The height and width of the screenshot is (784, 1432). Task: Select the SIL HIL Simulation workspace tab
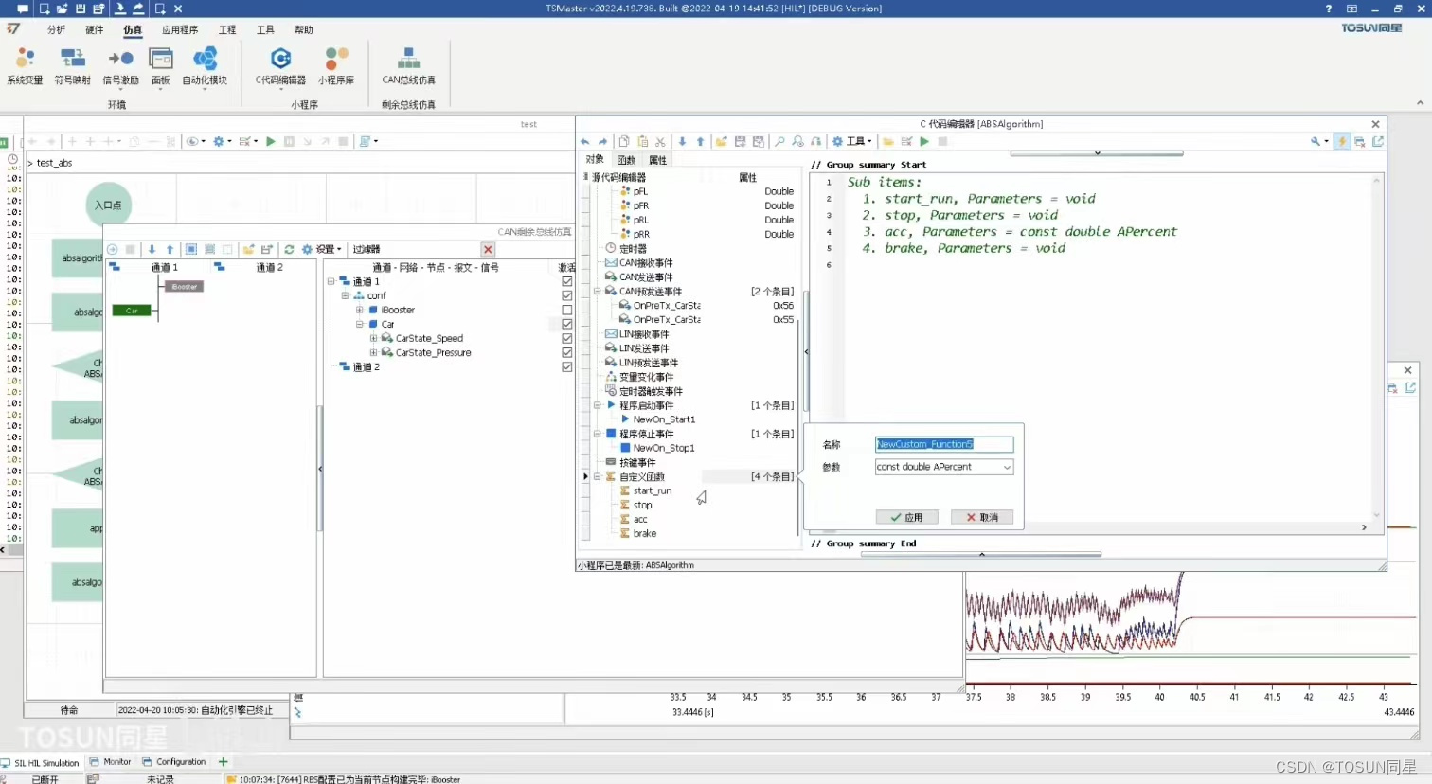coord(40,763)
